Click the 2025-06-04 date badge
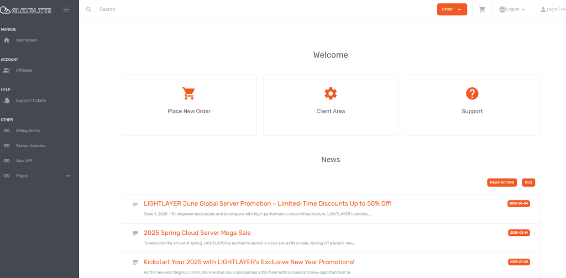Image resolution: width=566 pixels, height=278 pixels. point(518,203)
